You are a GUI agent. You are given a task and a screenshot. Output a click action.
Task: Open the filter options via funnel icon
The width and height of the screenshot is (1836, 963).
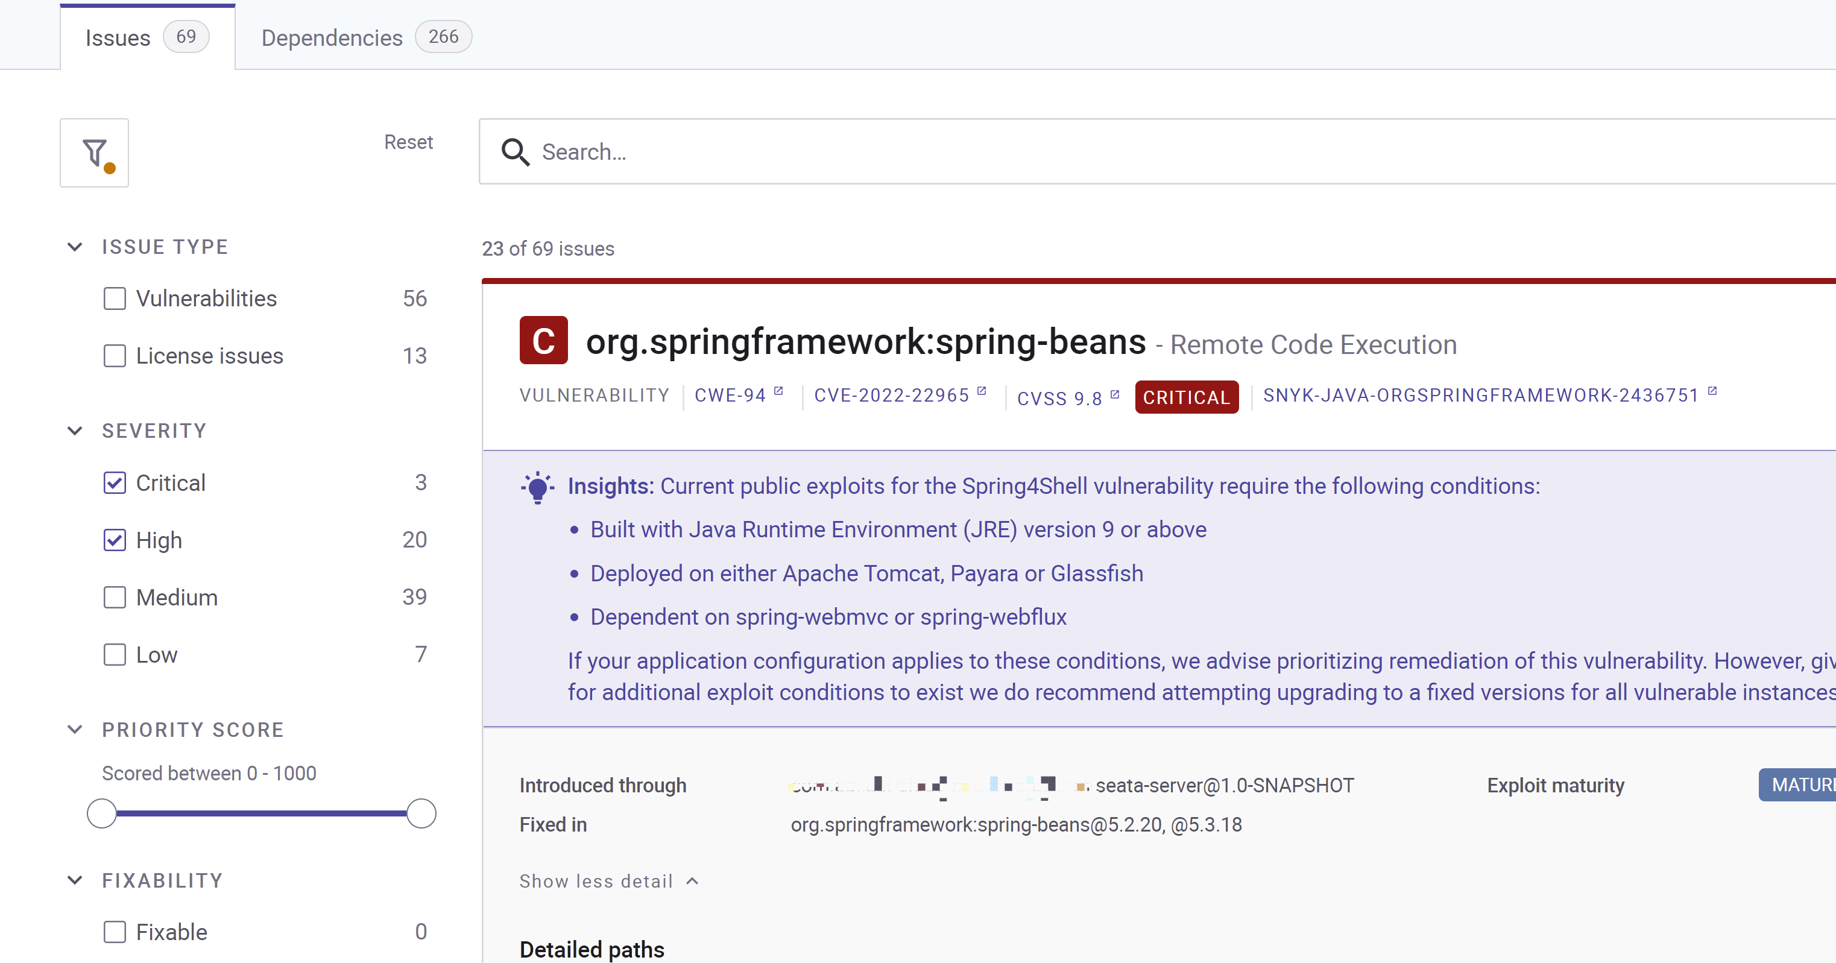click(94, 152)
